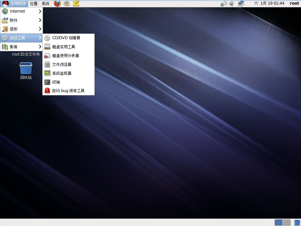
Task: Open the network connection tray icon
Action: pyautogui.click(x=241, y=4)
